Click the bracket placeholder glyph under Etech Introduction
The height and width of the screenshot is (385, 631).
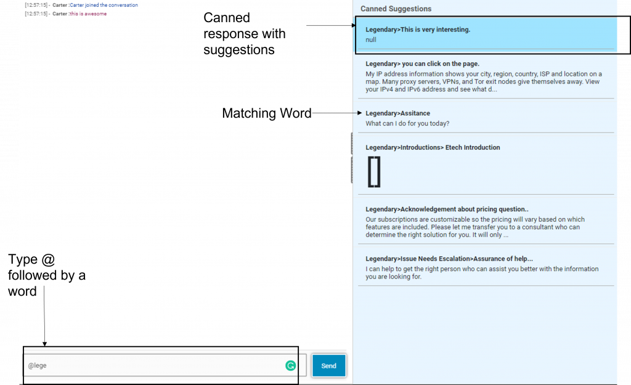point(374,172)
